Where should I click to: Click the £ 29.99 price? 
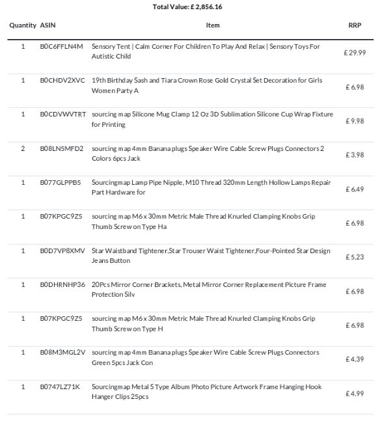click(355, 53)
